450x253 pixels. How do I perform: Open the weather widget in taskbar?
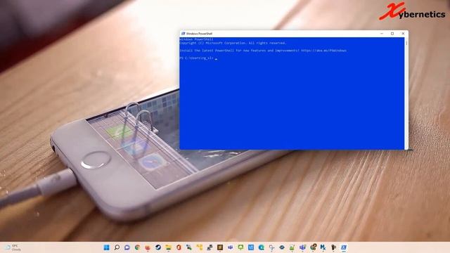pos(13,247)
